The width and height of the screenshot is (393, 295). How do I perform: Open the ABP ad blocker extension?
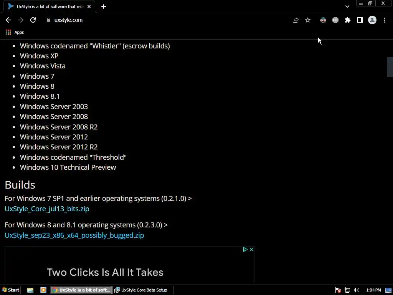click(335, 20)
